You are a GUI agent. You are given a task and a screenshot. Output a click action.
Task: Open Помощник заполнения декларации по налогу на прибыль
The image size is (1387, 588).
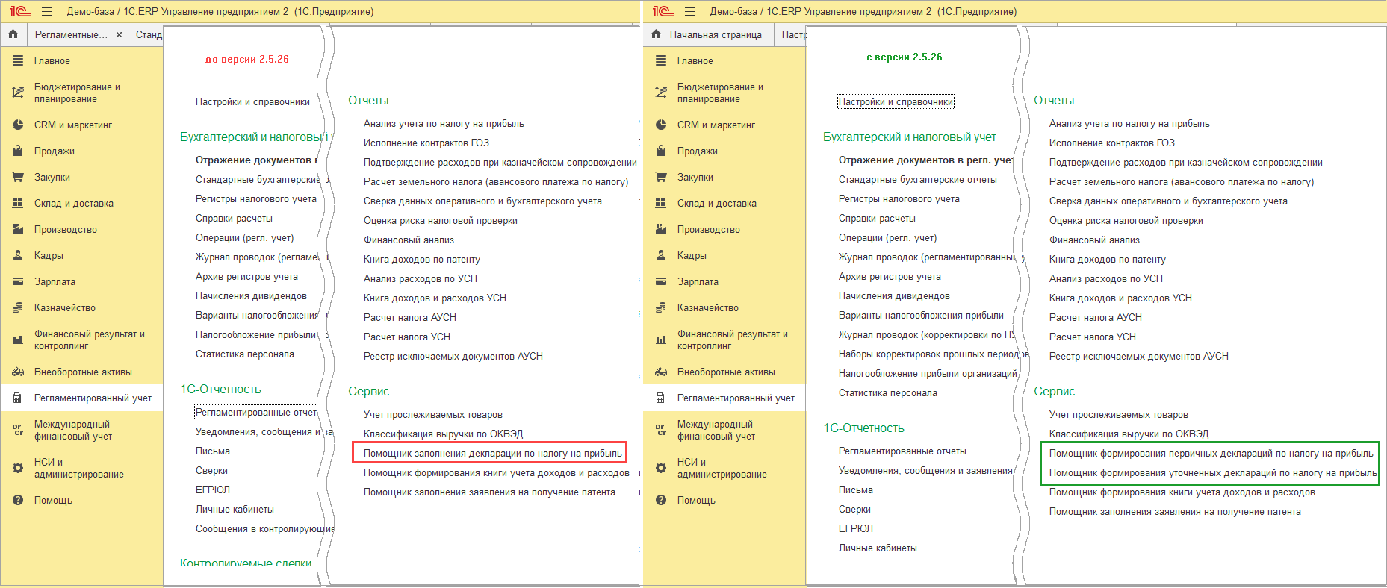tap(492, 454)
